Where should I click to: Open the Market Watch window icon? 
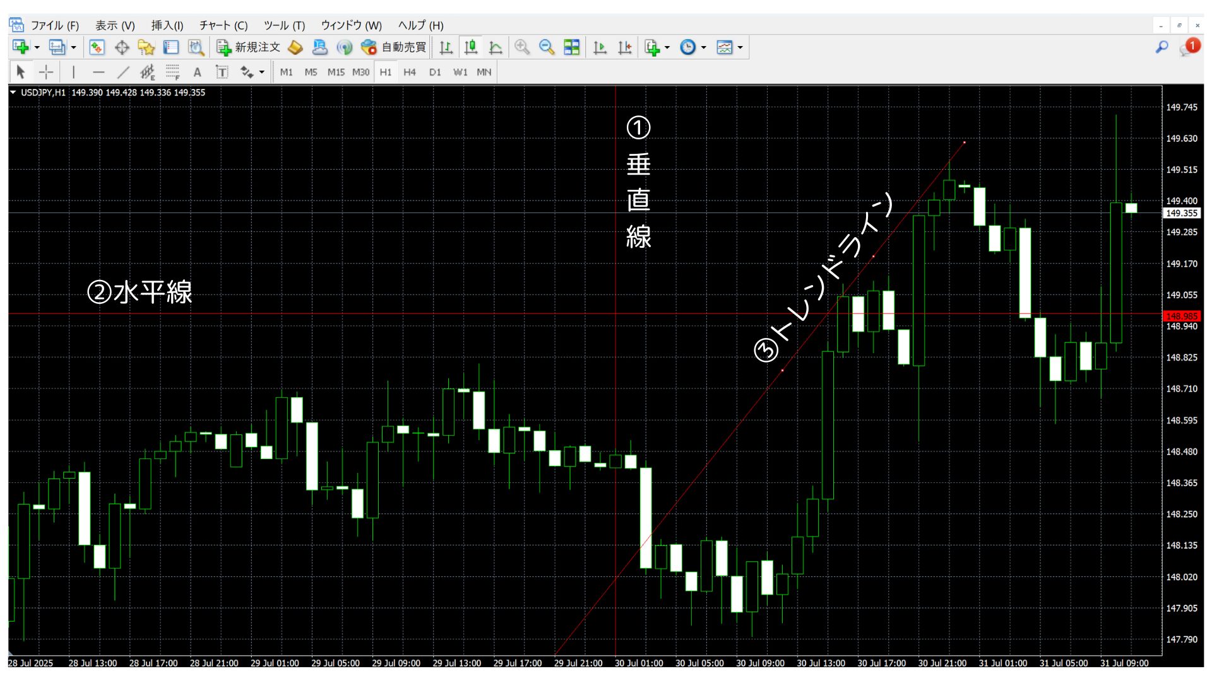click(x=97, y=47)
